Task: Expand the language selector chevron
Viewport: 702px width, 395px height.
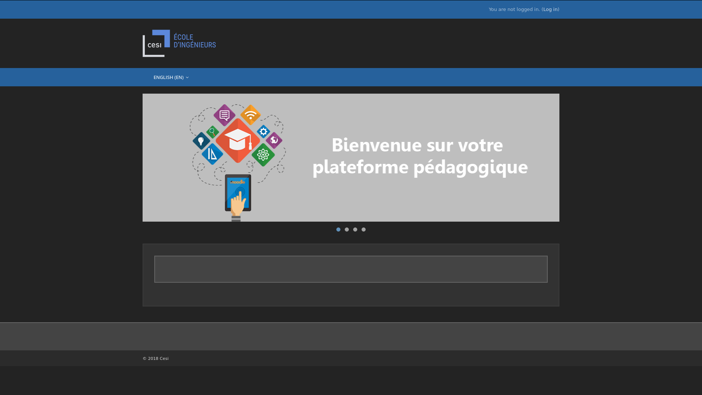Action: click(x=187, y=77)
